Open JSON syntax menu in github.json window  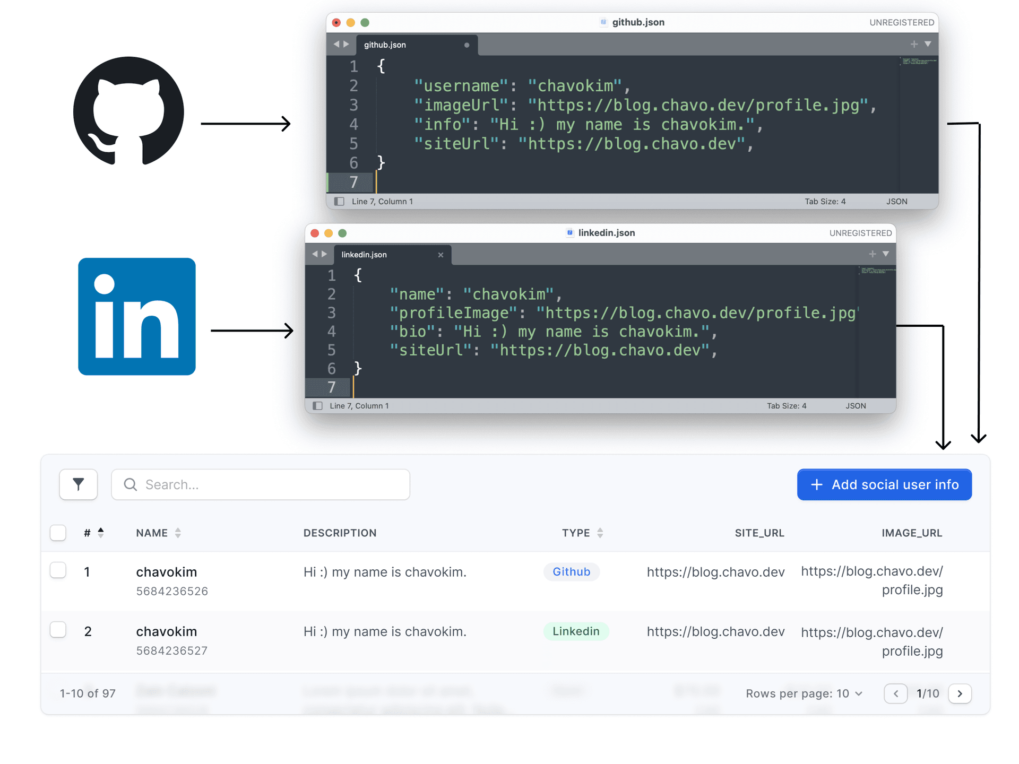[x=897, y=202]
